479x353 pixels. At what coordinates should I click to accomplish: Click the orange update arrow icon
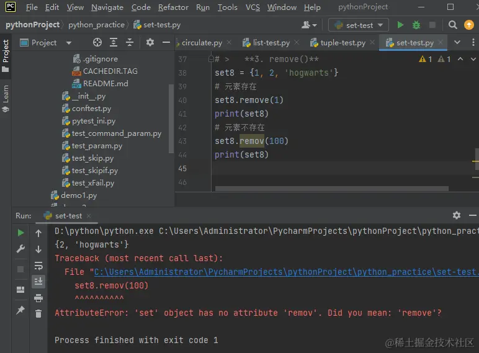pyautogui.click(x=469, y=25)
